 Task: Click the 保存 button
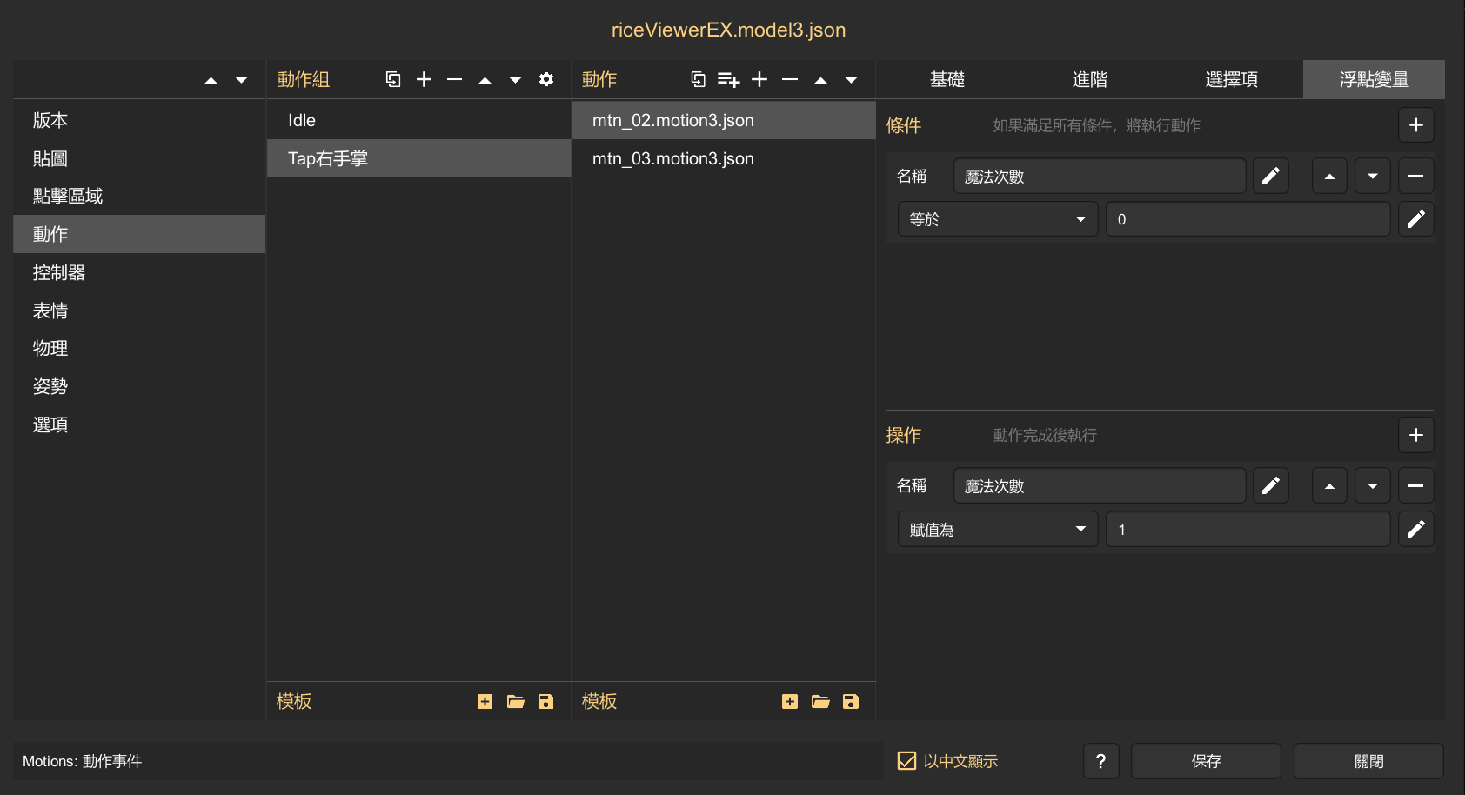coord(1206,761)
